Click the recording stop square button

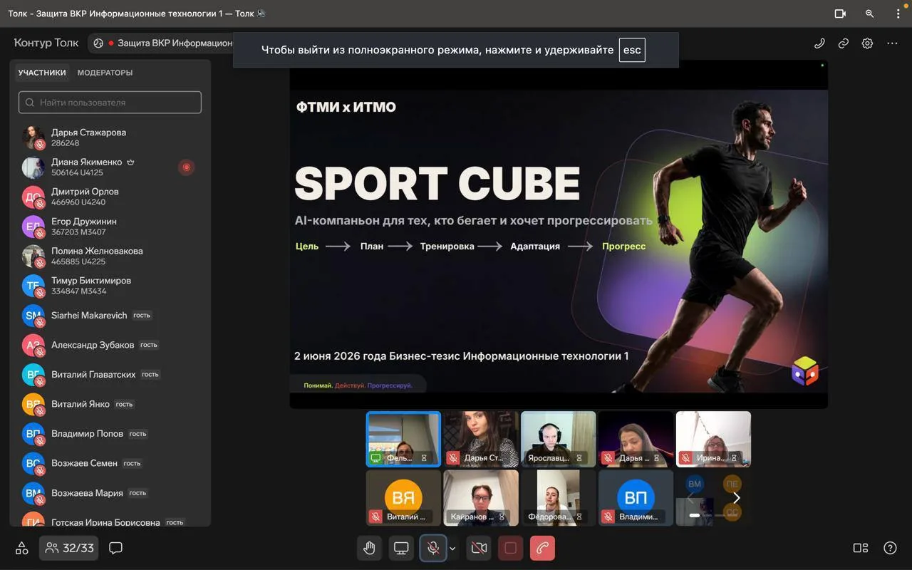point(510,548)
